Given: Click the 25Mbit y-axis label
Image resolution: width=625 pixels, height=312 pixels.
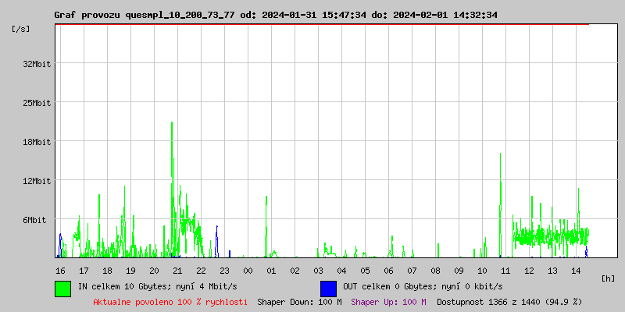Looking at the screenshot, I should pyautogui.click(x=37, y=102).
